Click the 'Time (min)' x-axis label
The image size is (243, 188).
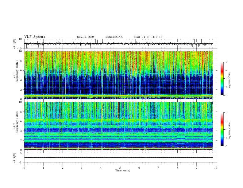(123, 170)
